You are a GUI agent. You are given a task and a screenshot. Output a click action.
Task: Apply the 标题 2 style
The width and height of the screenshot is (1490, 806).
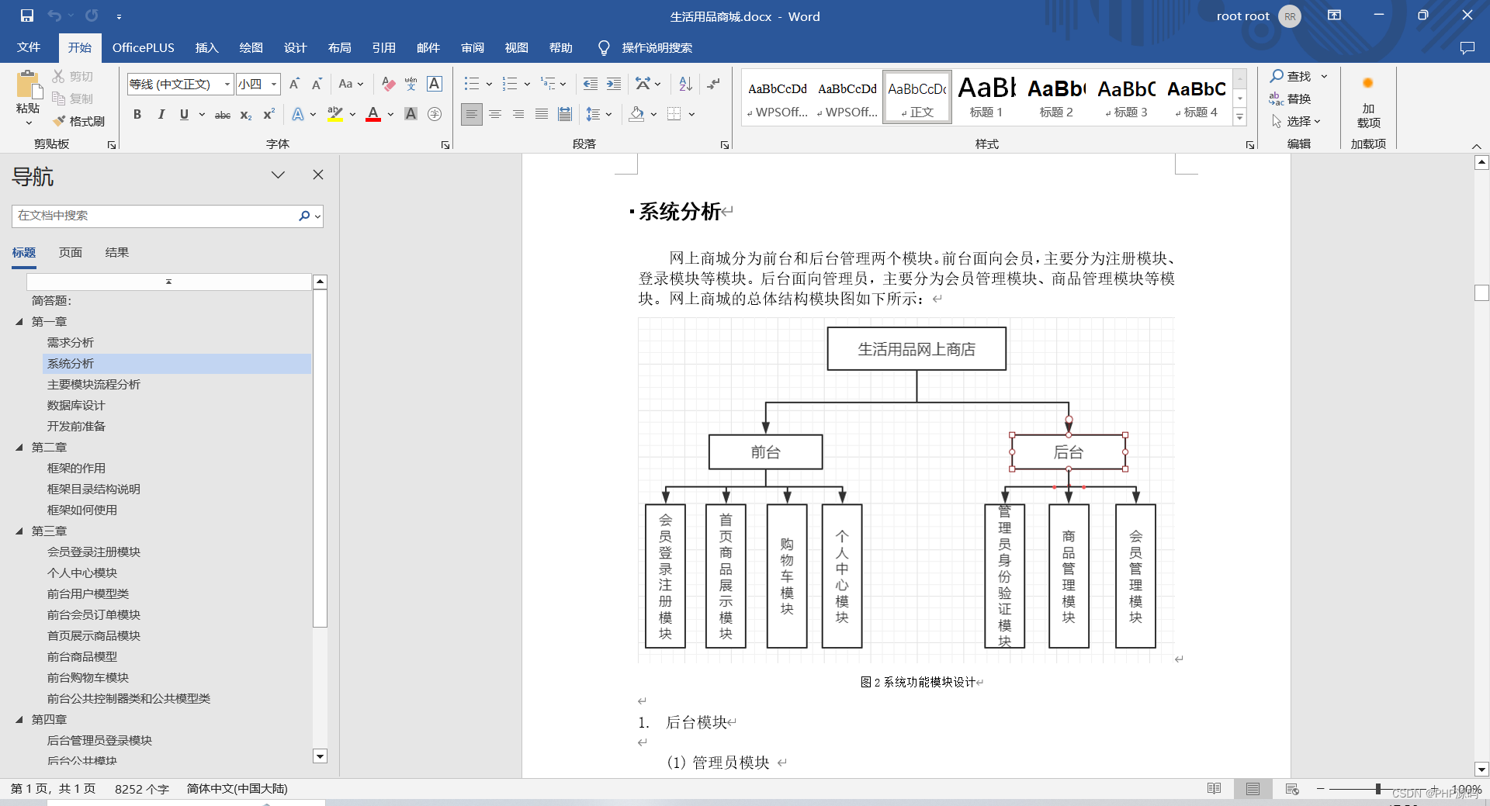click(x=1056, y=97)
